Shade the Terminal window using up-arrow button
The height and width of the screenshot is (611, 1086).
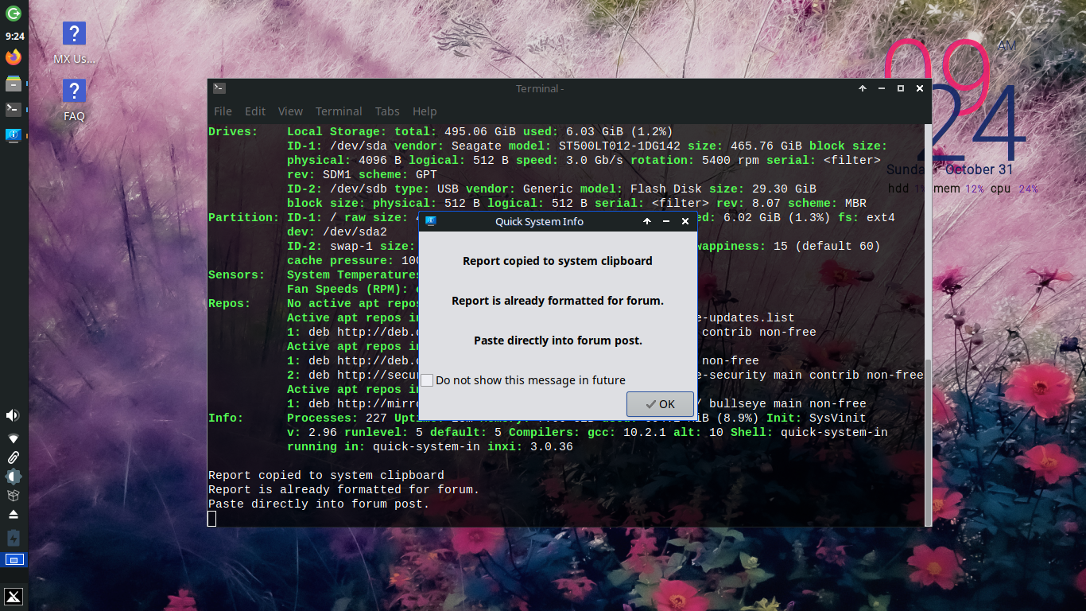click(863, 88)
